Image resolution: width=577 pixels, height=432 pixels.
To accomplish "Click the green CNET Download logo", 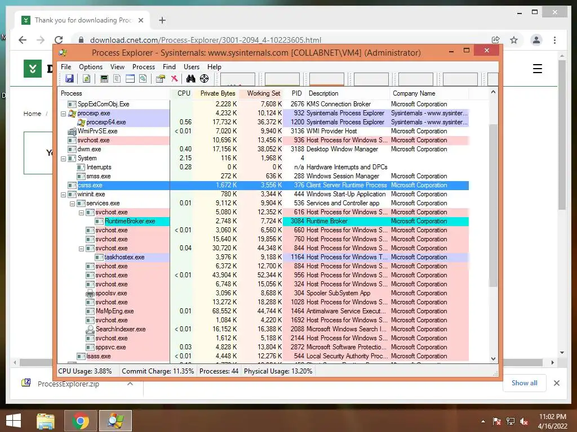I will coord(32,68).
